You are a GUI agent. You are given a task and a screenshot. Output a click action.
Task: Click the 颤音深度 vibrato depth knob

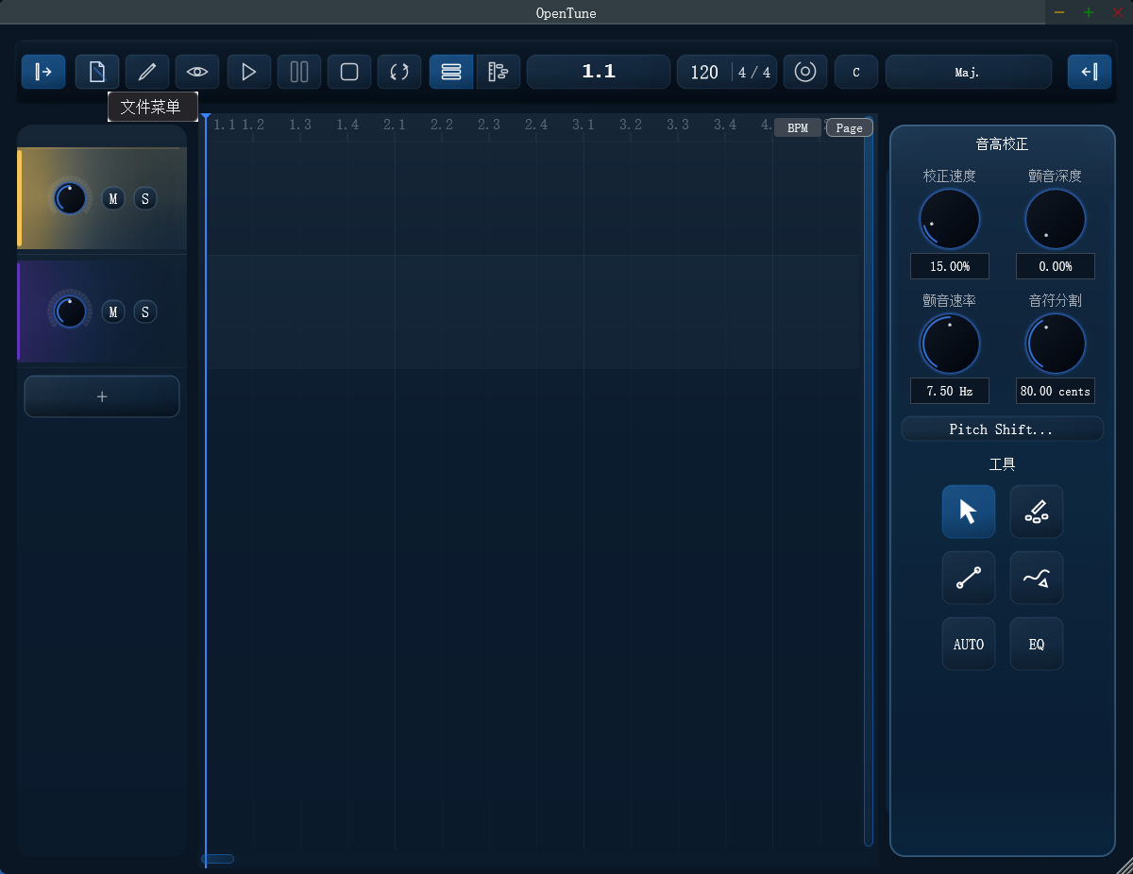(1056, 219)
